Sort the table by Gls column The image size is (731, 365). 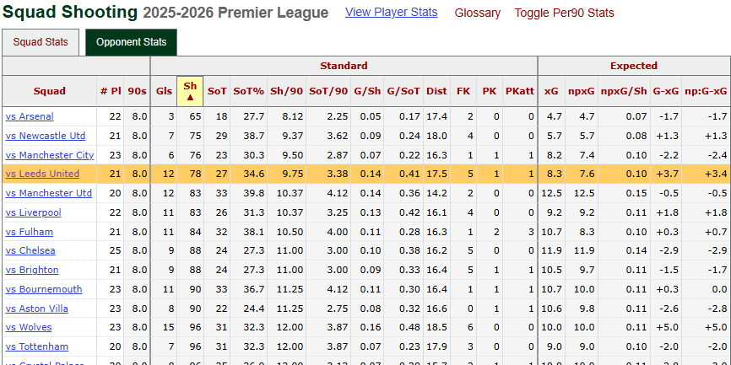(164, 91)
